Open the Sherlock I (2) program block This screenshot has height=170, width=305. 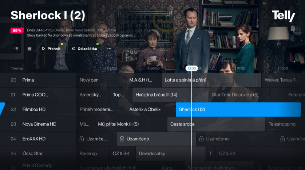(x=238, y=109)
